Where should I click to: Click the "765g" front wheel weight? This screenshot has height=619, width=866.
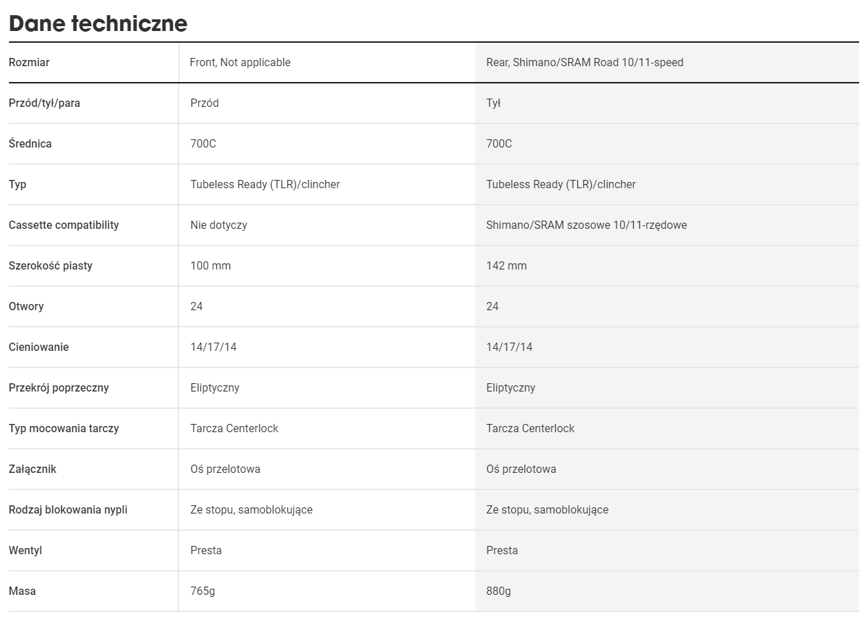[203, 591]
